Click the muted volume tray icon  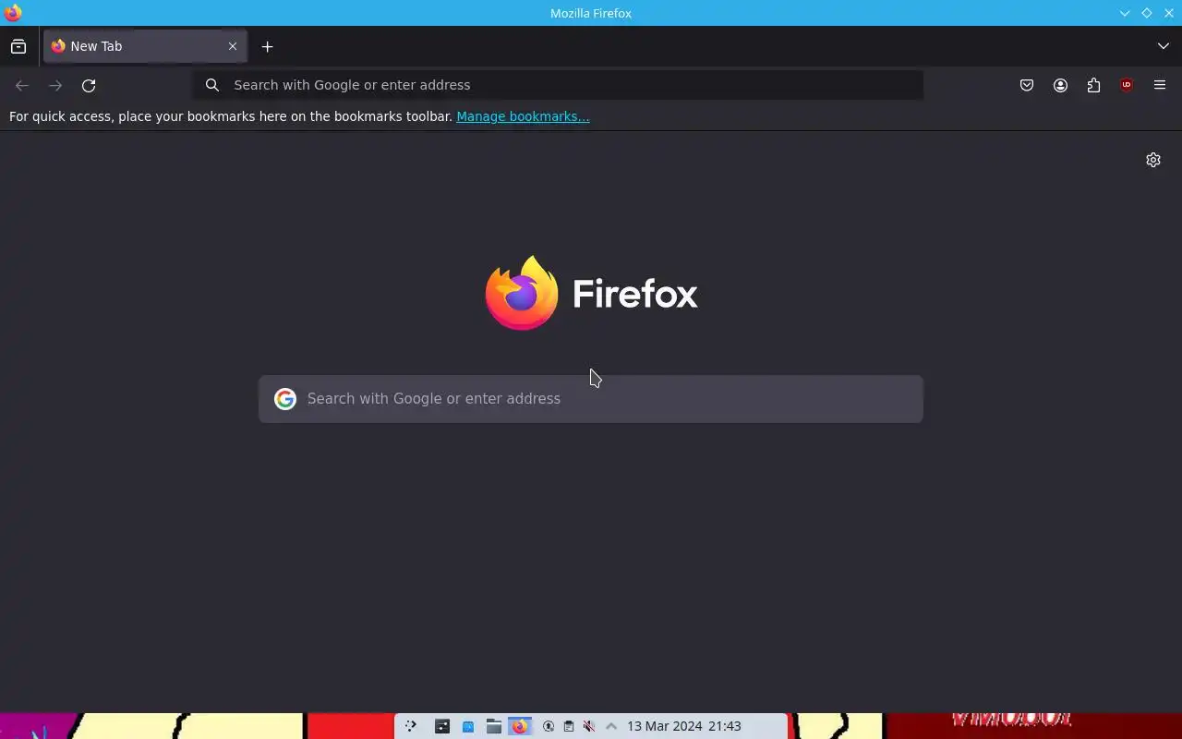pos(589,726)
